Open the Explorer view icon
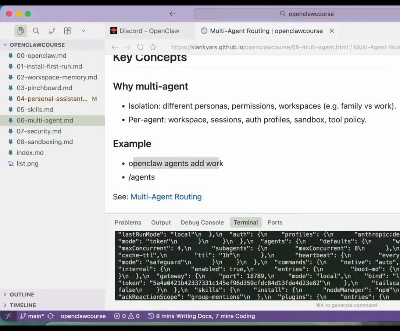The image size is (400, 331). coord(21,31)
